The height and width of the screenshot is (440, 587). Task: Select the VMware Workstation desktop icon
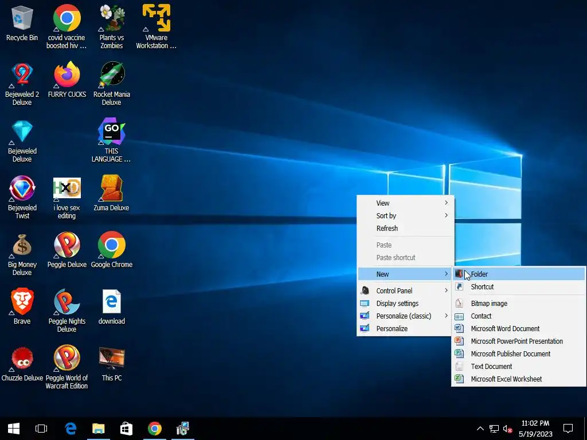point(156,18)
